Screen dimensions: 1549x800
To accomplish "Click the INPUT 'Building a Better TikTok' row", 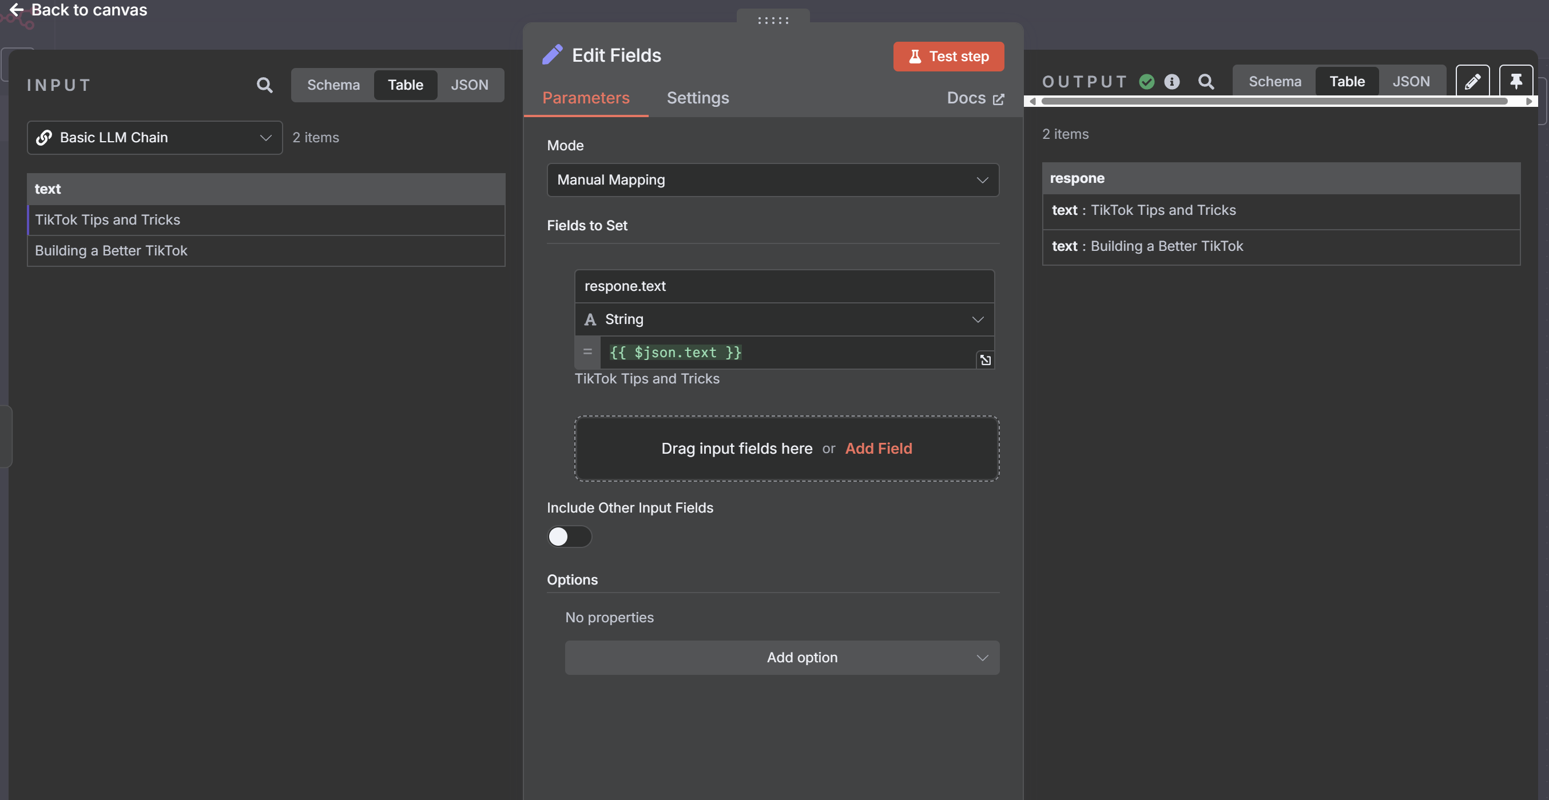I will pos(266,251).
